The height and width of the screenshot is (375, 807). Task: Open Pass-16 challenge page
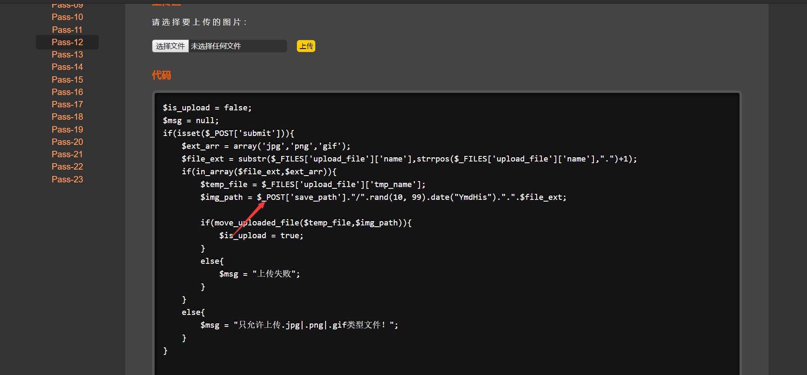pos(67,92)
